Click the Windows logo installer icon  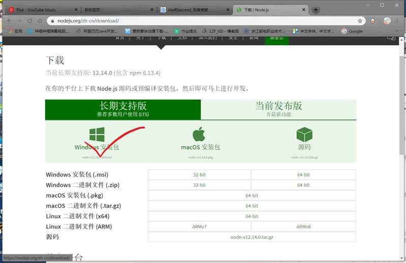(97, 135)
